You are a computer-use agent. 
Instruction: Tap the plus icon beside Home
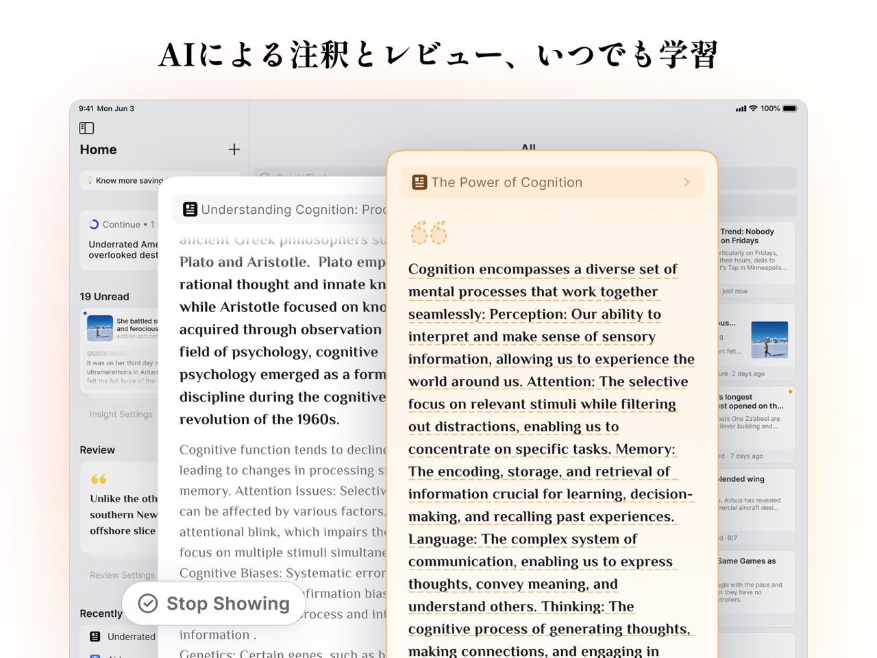point(234,149)
